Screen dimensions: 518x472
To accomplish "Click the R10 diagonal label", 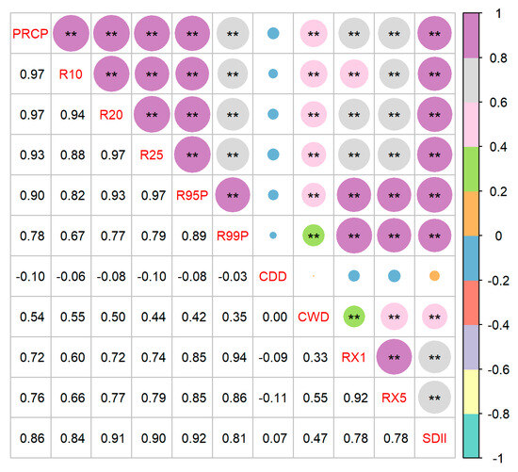I will (71, 74).
